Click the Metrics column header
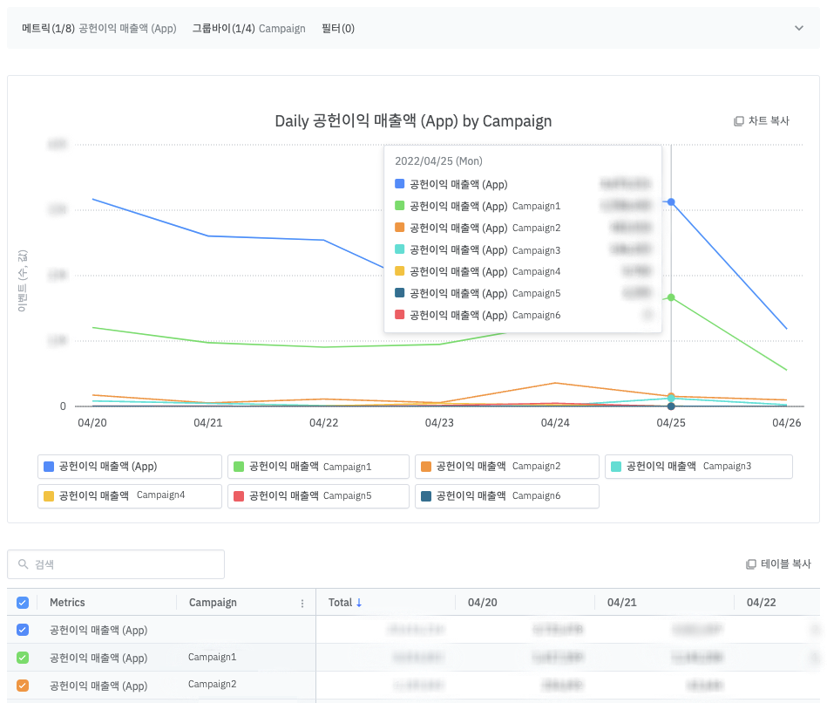Image resolution: width=827 pixels, height=703 pixels. 68,603
